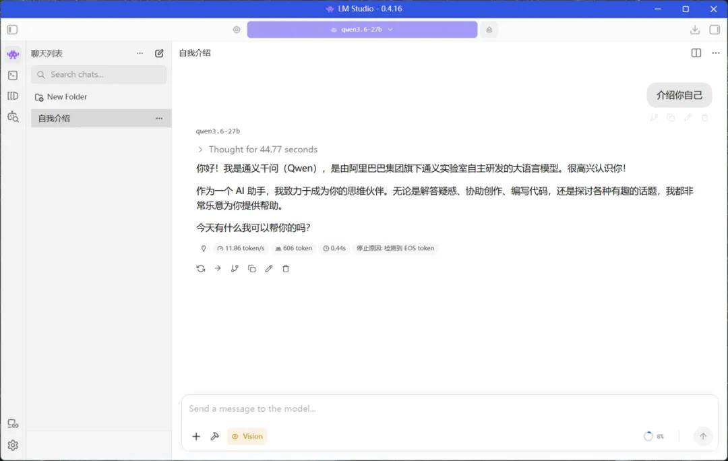Image resolution: width=728 pixels, height=461 pixels.
Task: Edit the user message 介绍你自己
Action: [688, 118]
